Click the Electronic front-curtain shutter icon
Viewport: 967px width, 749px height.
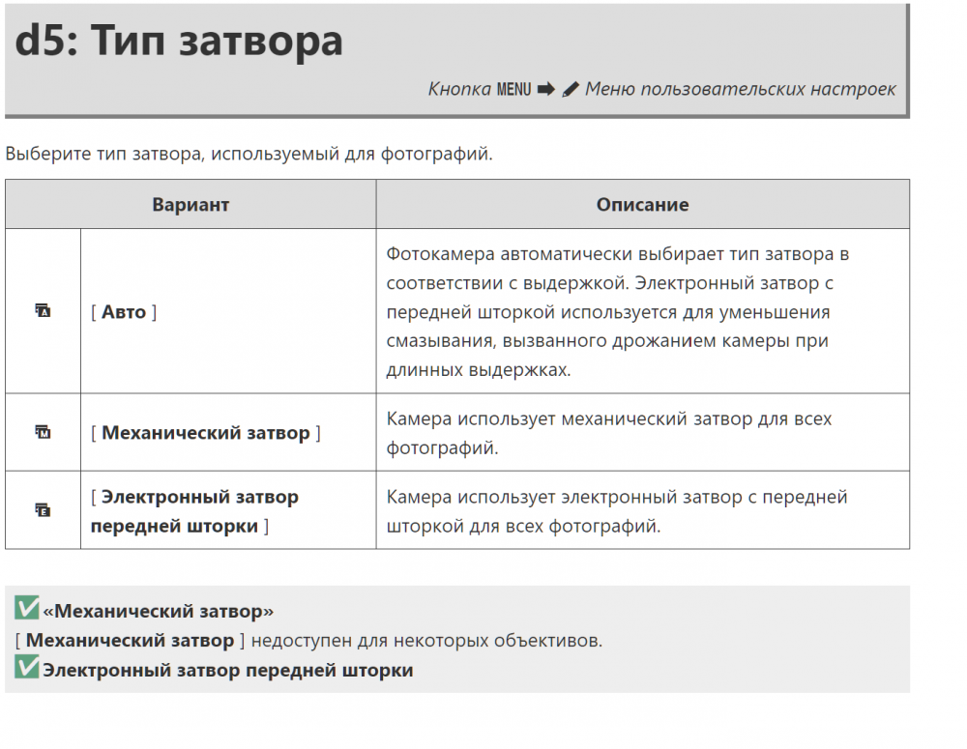[x=43, y=510]
